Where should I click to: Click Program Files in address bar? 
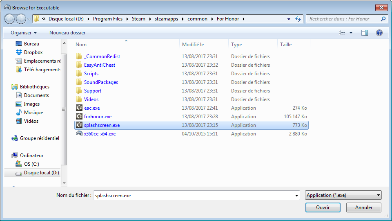tap(108, 19)
